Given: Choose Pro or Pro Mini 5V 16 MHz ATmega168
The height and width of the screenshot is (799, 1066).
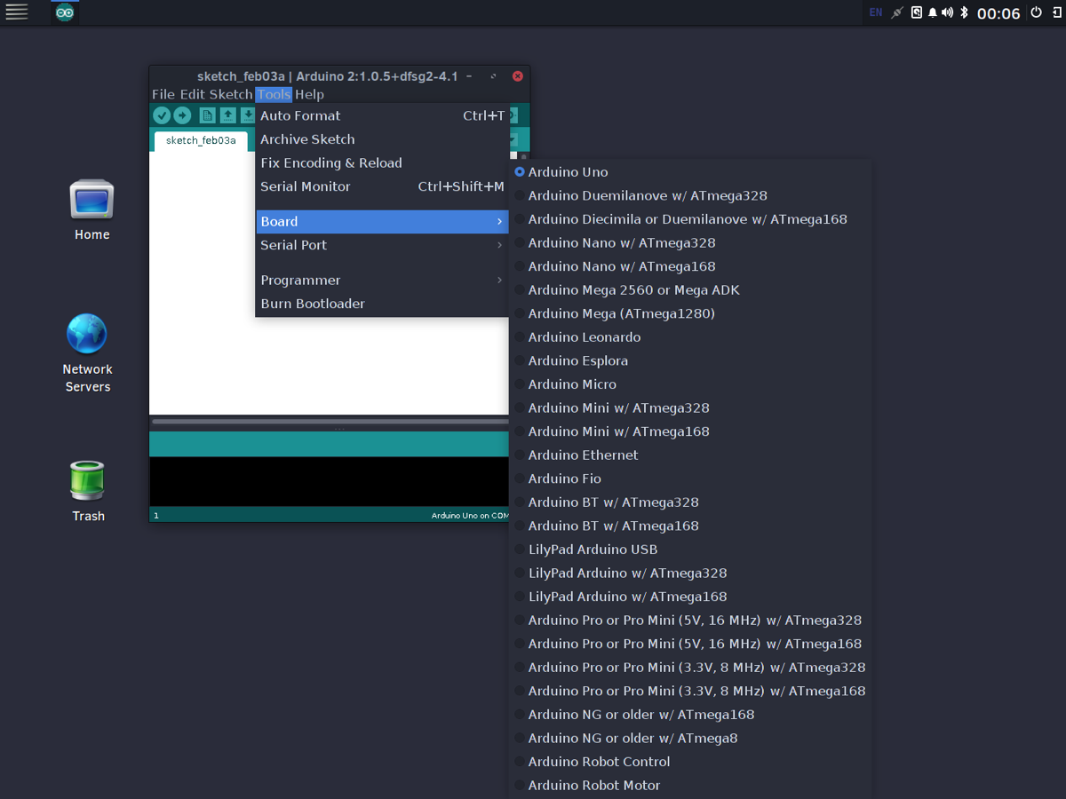Looking at the screenshot, I should pyautogui.click(x=690, y=644).
